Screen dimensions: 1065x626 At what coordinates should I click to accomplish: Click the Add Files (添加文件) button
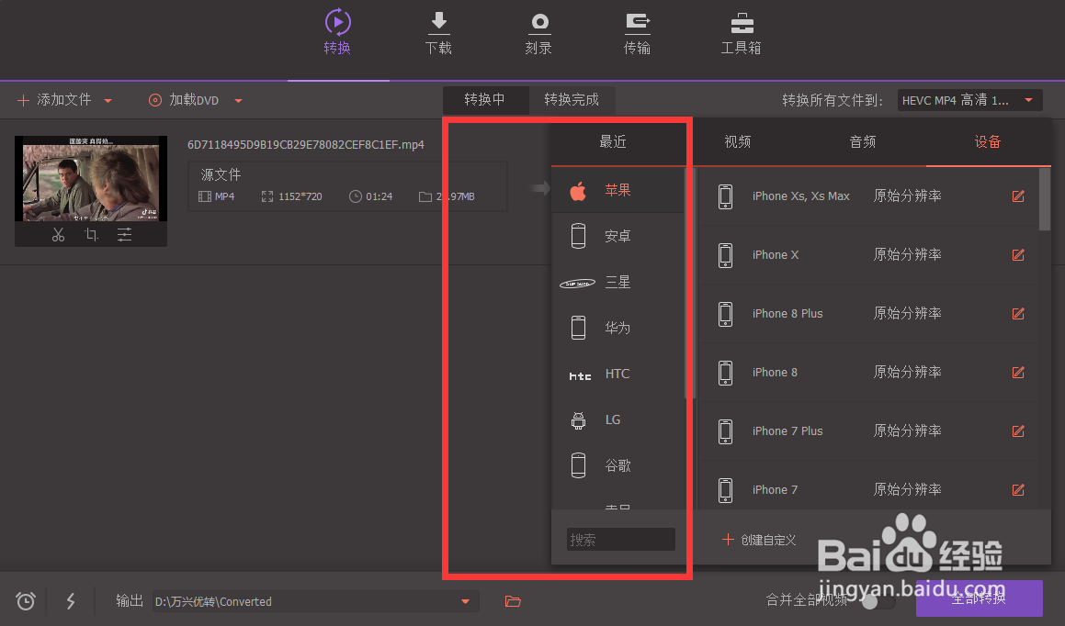[54, 100]
